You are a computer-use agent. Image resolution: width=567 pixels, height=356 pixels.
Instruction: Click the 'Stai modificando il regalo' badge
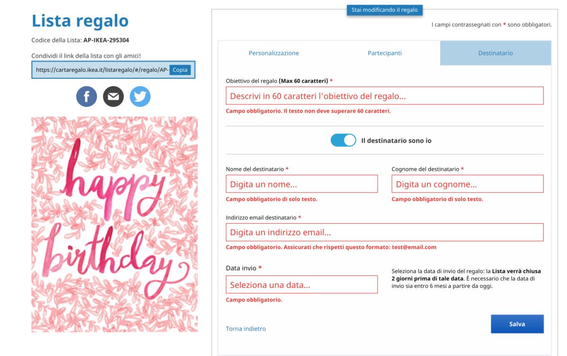point(385,10)
